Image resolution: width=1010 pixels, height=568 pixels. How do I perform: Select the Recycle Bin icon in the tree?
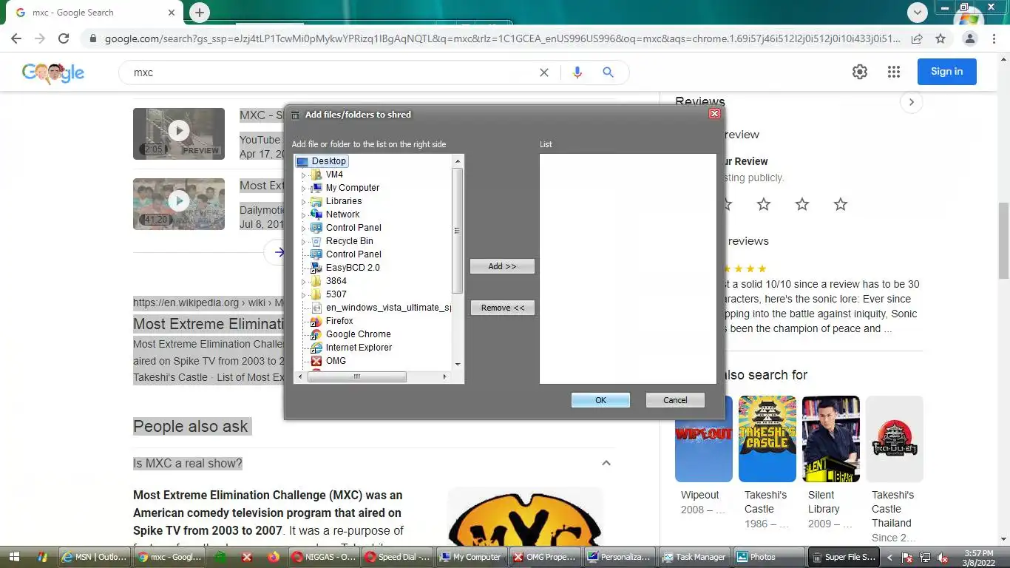click(316, 241)
